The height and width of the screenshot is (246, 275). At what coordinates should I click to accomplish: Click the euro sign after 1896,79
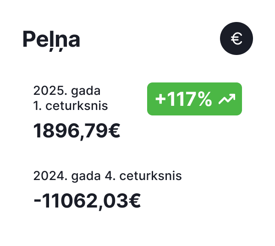114,131
